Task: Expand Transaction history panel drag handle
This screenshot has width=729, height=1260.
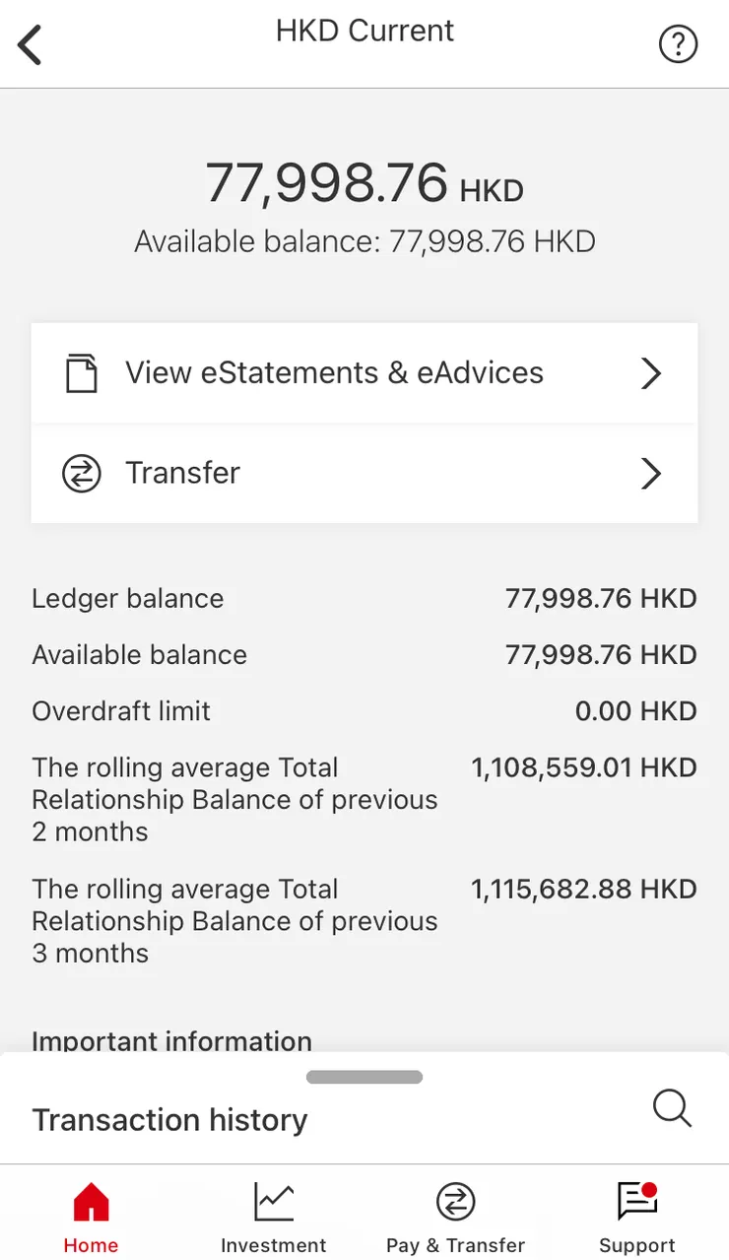Action: pyautogui.click(x=364, y=1078)
